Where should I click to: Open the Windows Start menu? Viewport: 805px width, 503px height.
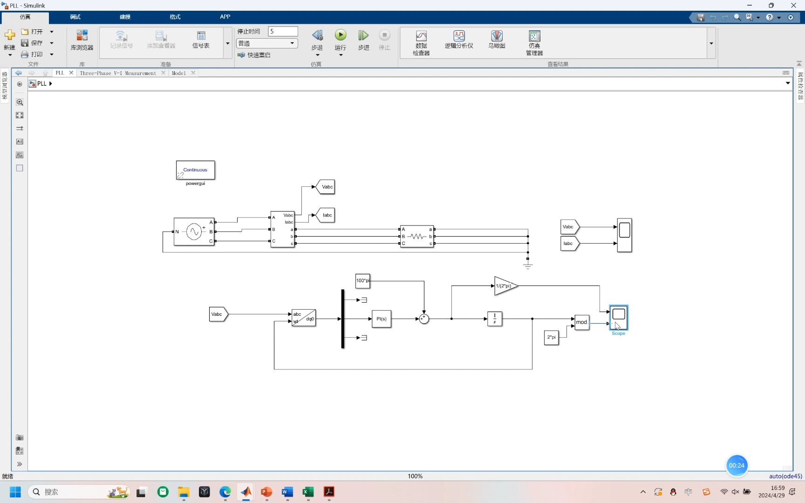pyautogui.click(x=15, y=492)
